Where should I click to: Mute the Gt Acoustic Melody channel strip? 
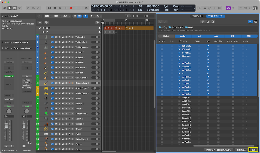click(6, 146)
